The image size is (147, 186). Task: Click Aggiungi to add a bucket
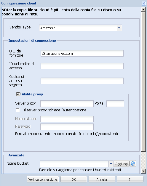click(x=122, y=164)
